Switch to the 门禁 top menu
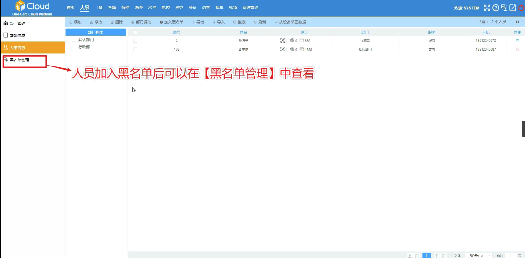Screen dimensions: 525x258 98,8
